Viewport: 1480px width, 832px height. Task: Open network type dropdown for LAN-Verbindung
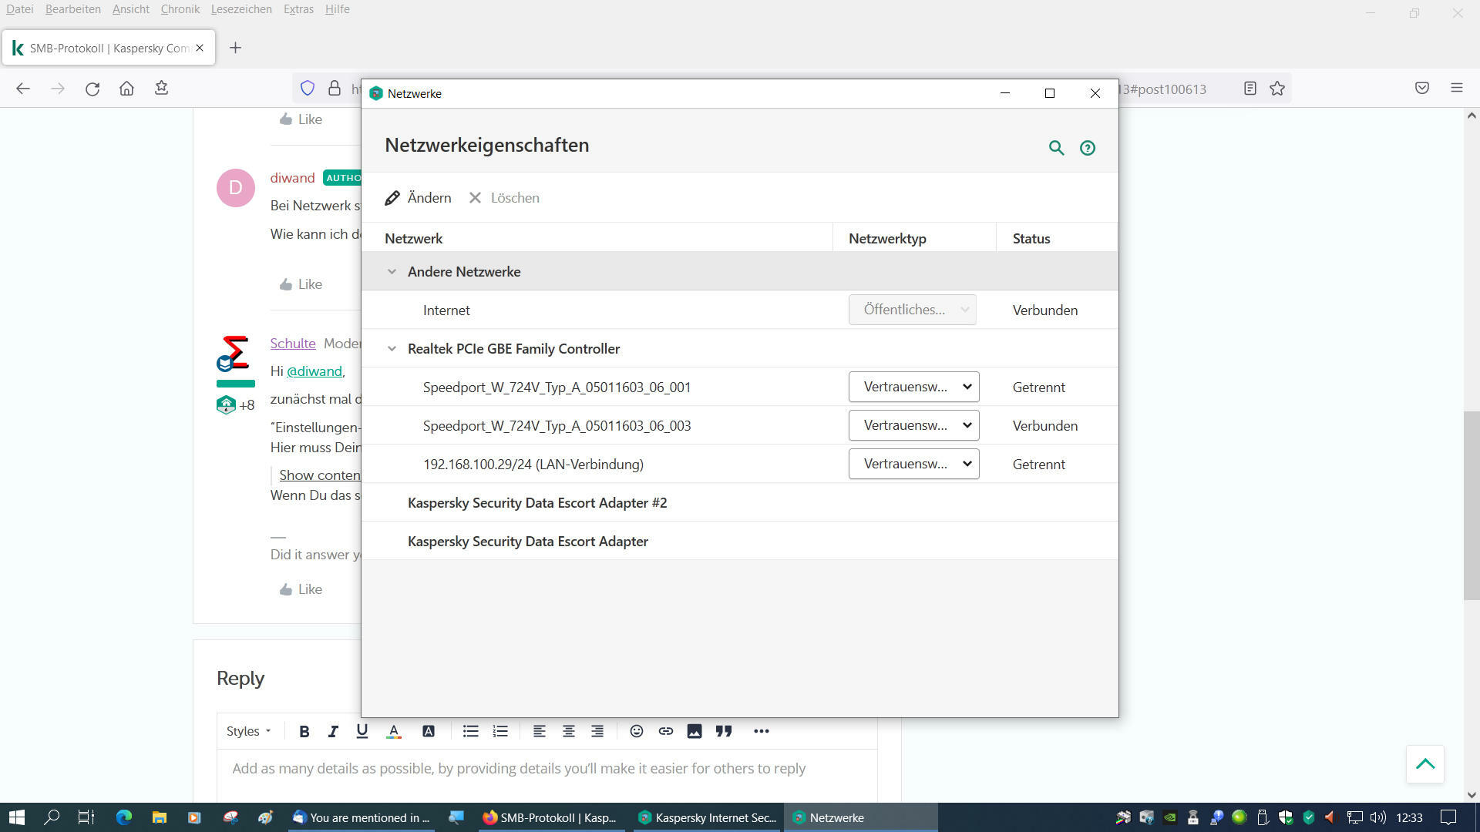[913, 464]
